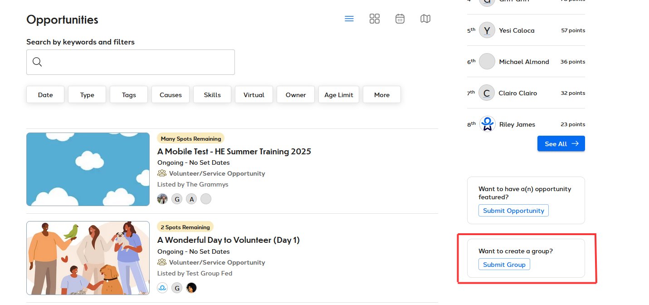Click Clairo Clairo's avatar
The image size is (649, 305).
click(x=487, y=93)
